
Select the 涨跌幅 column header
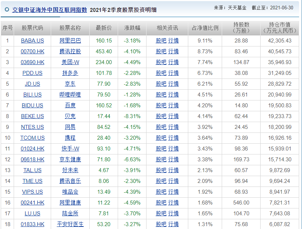(132, 28)
